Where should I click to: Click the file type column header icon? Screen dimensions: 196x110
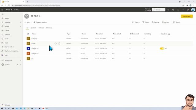point(28,34)
